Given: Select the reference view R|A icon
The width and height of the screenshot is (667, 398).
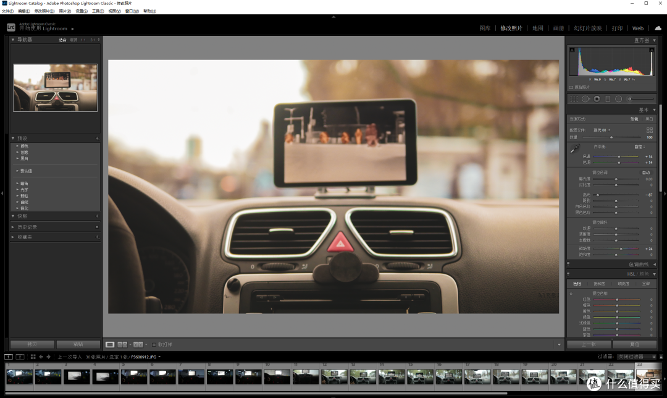Looking at the screenshot, I should [122, 344].
